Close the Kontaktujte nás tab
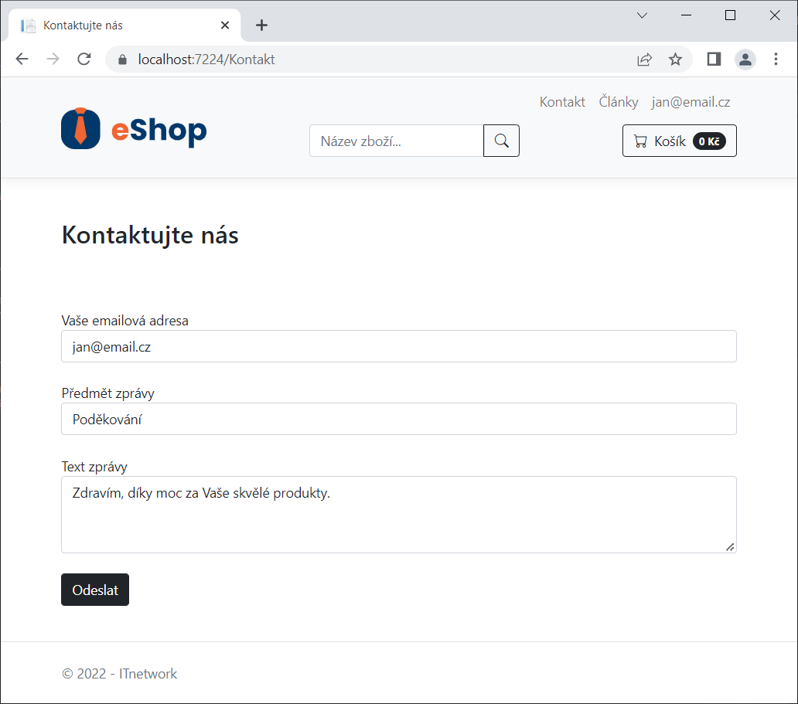The width and height of the screenshot is (798, 704). pos(225,26)
